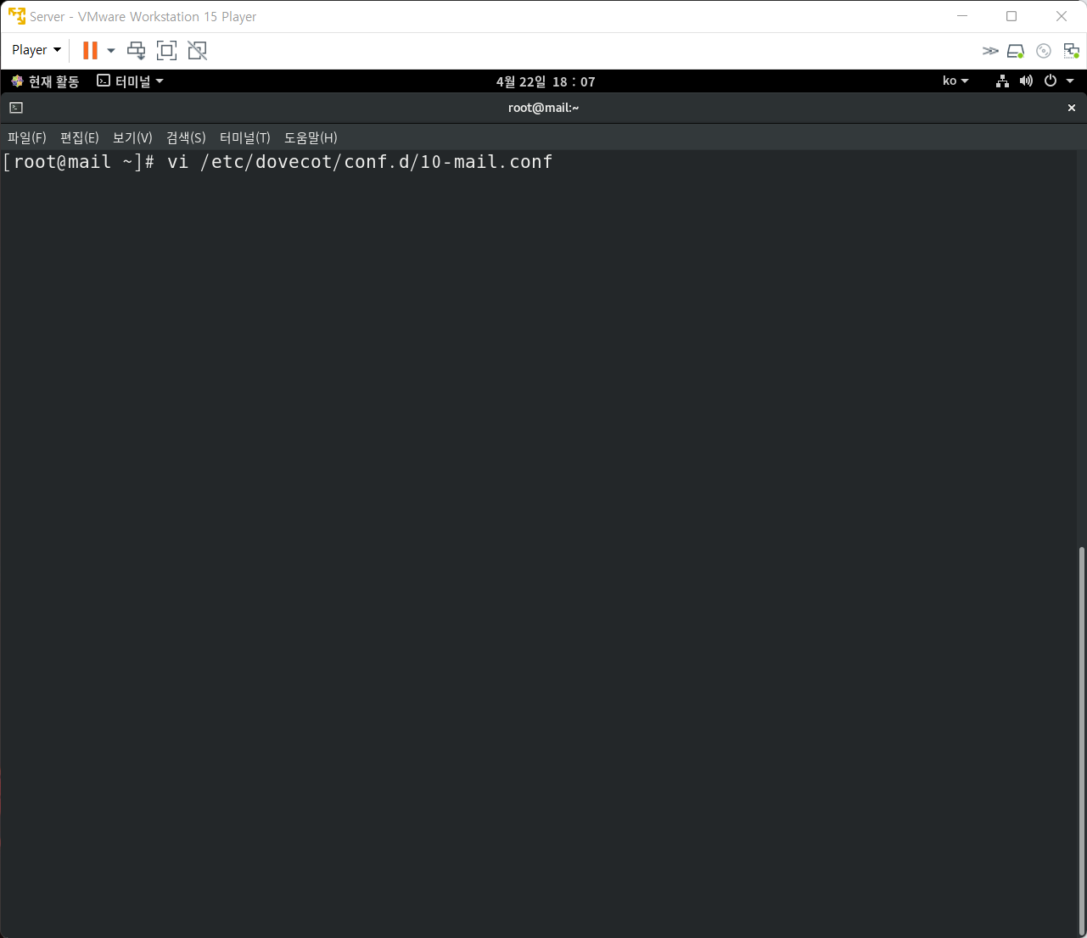Click the volume speaker icon

[1026, 81]
